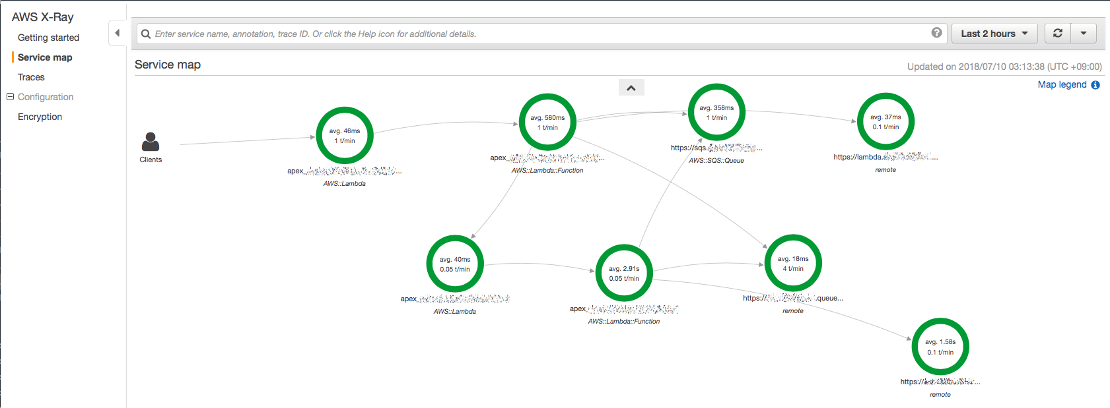
Task: Open the Encryption settings link
Action: [x=40, y=117]
